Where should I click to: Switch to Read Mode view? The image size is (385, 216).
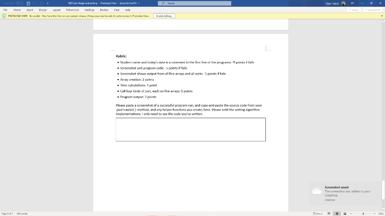[x=328, y=213]
